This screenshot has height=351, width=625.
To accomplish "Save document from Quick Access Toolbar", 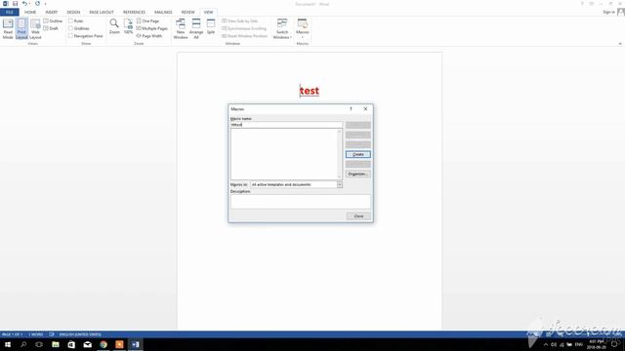I will click(x=15, y=4).
